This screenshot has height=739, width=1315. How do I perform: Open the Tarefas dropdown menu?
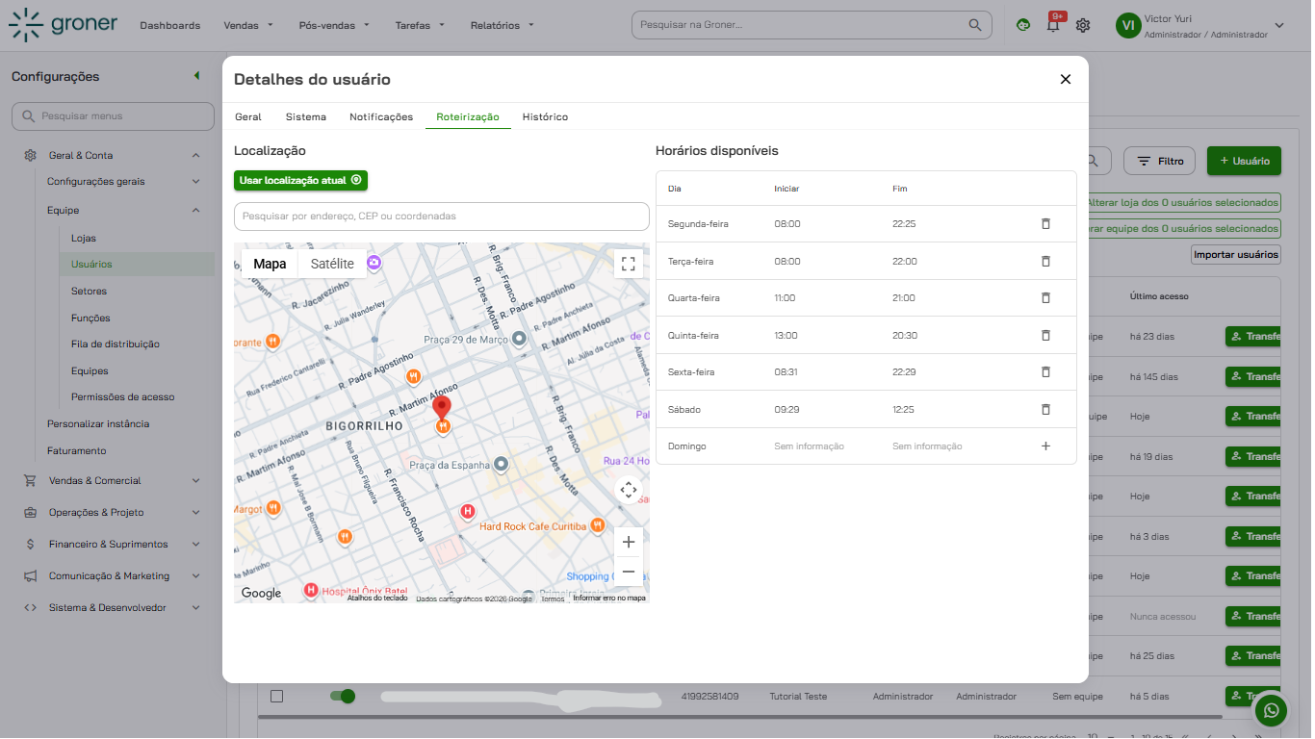pyautogui.click(x=420, y=26)
